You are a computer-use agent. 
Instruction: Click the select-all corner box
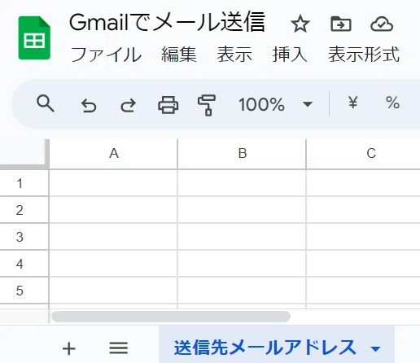pos(24,154)
